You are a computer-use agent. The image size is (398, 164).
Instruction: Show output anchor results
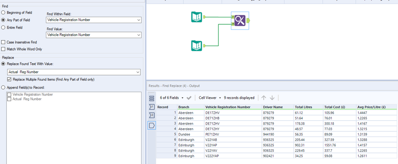[152, 125]
